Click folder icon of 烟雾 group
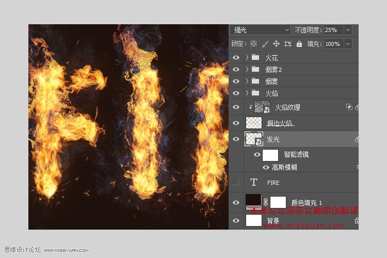 (x=255, y=81)
